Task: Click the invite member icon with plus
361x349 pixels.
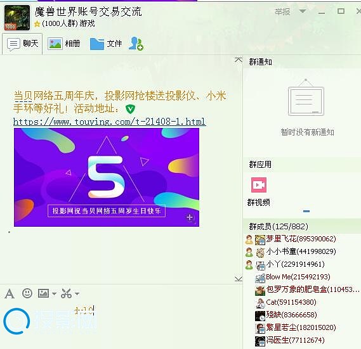Action: point(136,44)
